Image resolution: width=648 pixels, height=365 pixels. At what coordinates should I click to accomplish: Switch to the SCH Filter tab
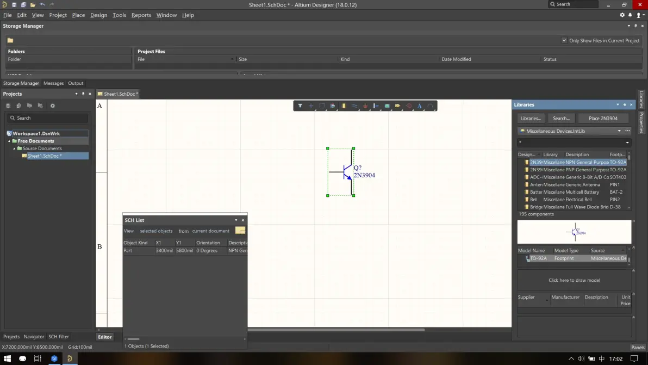59,337
